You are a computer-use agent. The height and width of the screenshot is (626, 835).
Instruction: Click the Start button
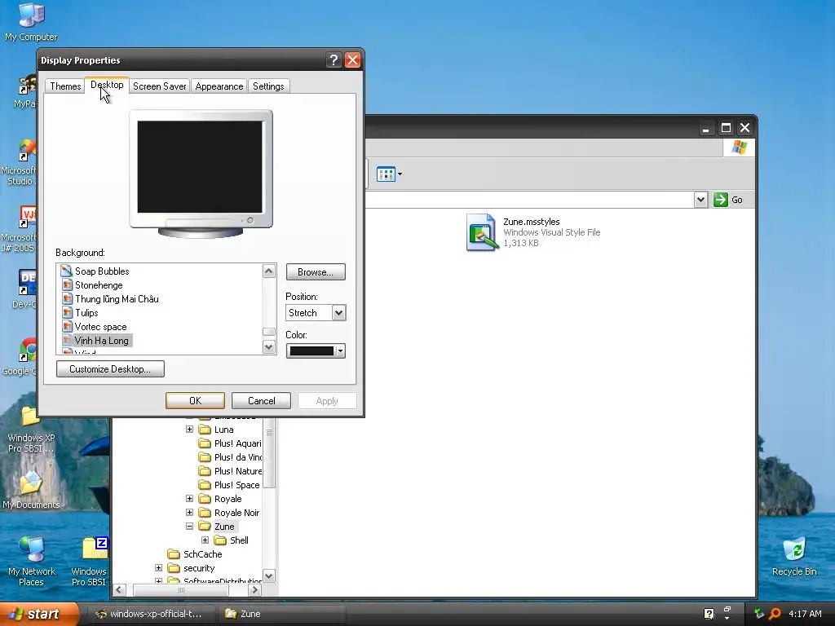point(39,614)
